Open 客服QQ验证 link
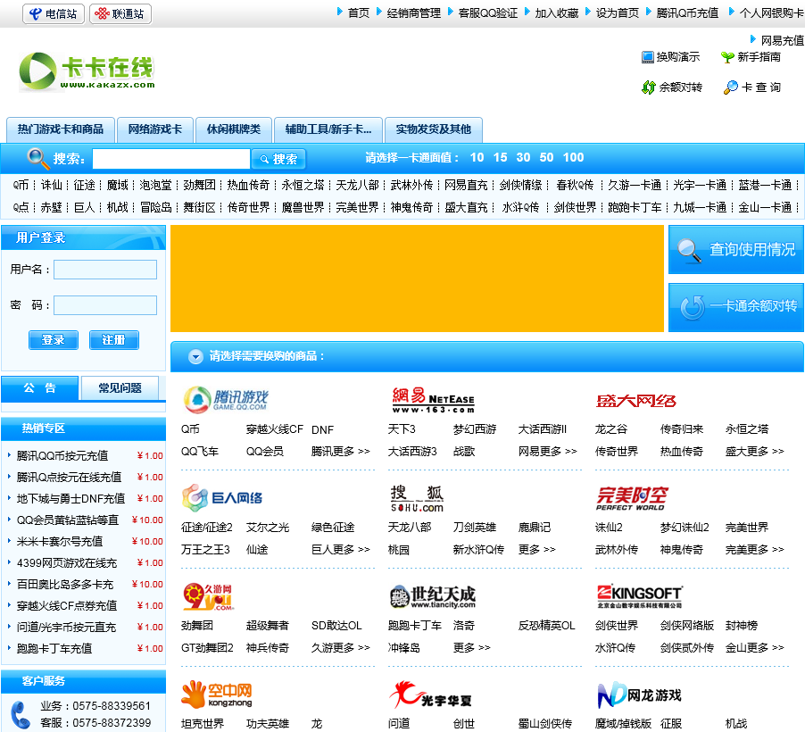Viewport: 805px width, 732px height. point(487,13)
